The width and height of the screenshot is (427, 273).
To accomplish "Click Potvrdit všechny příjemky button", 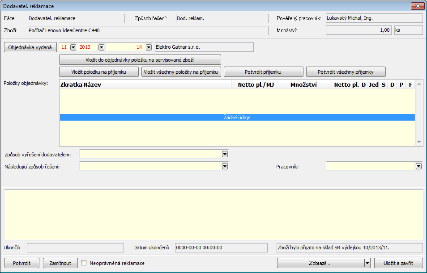I will coord(346,72).
